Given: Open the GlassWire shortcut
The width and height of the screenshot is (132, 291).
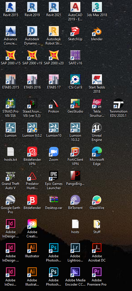Looking at the screenshot, I should coord(97,200).
